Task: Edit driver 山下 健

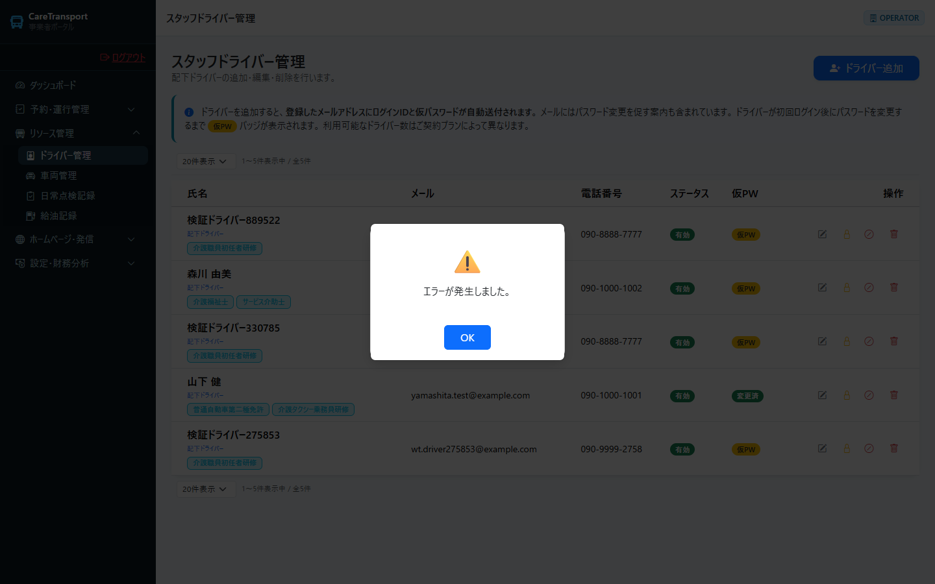Action: (x=822, y=395)
